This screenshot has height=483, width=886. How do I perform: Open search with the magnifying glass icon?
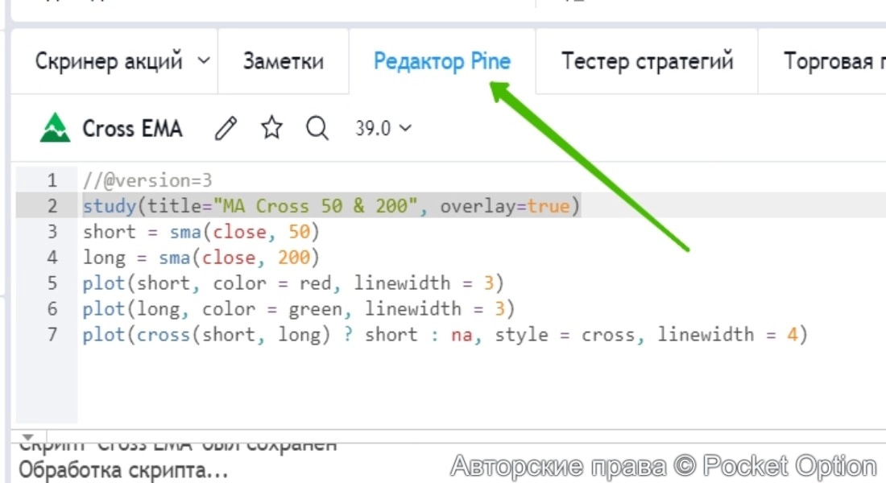317,128
